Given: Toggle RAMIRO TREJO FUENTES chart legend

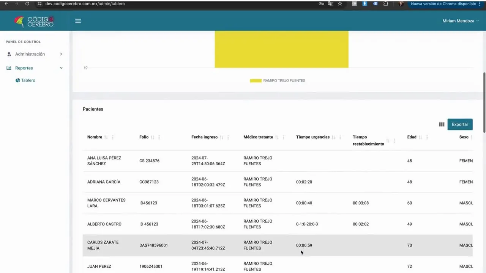Looking at the screenshot, I should click(278, 80).
